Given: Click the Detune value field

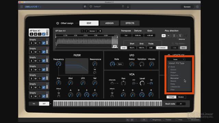Looking at the screenshot, I should 138,36.
